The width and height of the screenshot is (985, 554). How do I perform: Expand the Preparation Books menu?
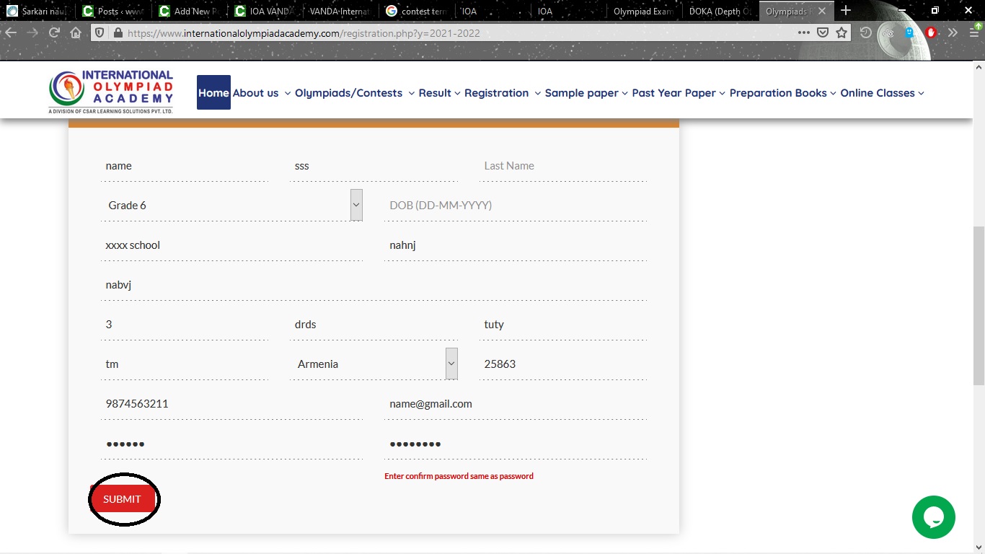point(782,93)
